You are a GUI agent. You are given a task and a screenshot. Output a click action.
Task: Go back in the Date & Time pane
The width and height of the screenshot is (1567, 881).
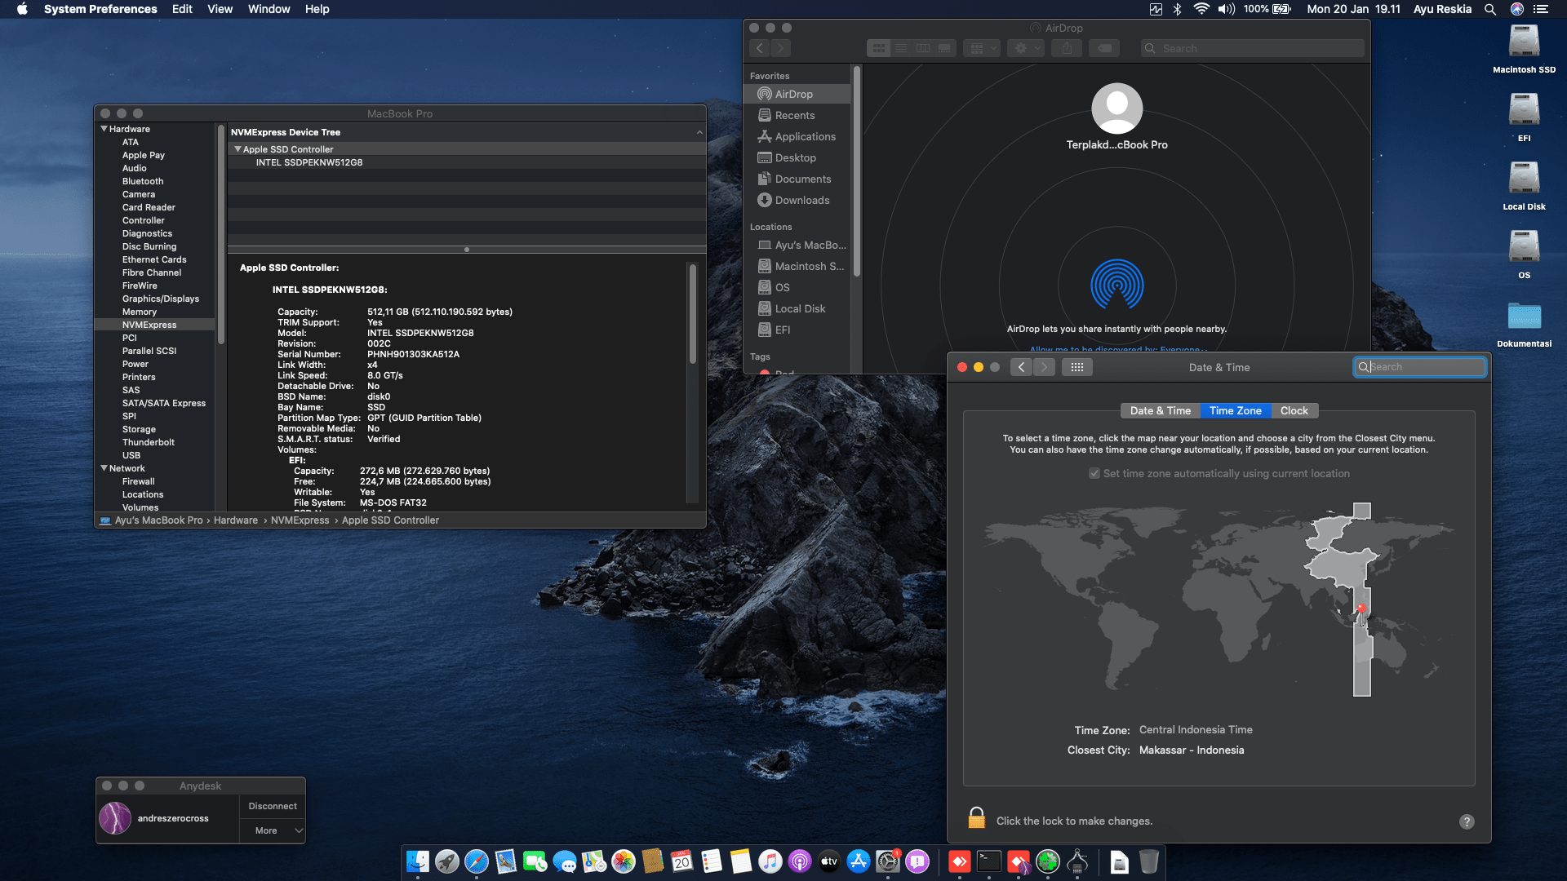pyautogui.click(x=1021, y=367)
